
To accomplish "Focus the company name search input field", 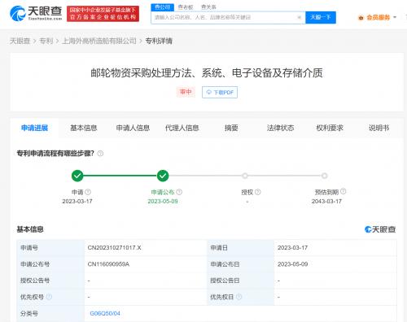I will [x=224, y=17].
